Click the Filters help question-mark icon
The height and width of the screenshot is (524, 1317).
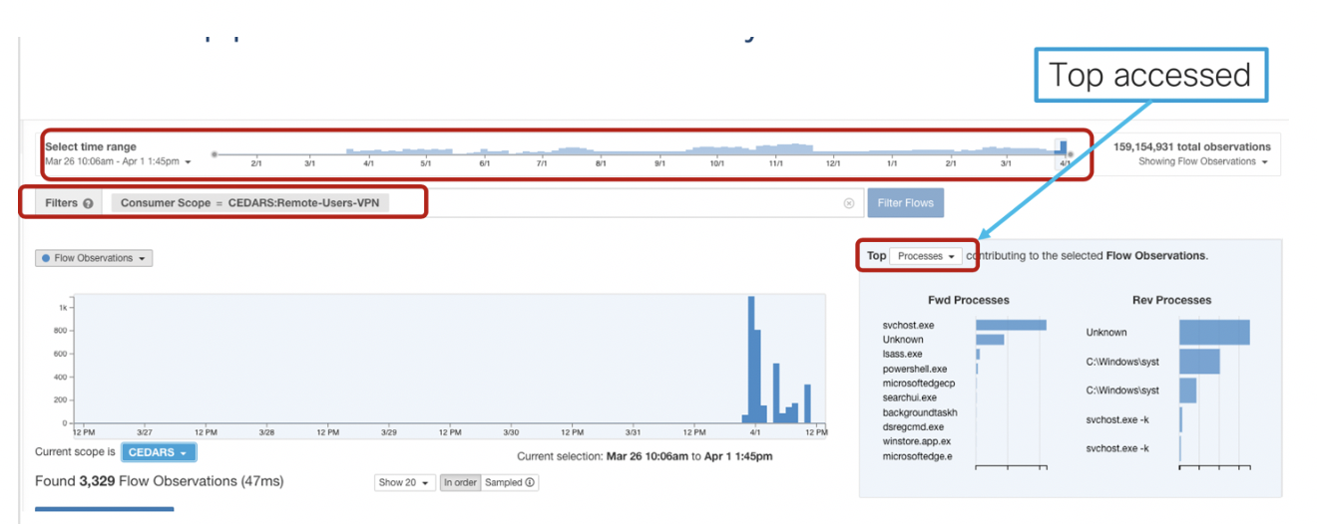[x=88, y=203]
